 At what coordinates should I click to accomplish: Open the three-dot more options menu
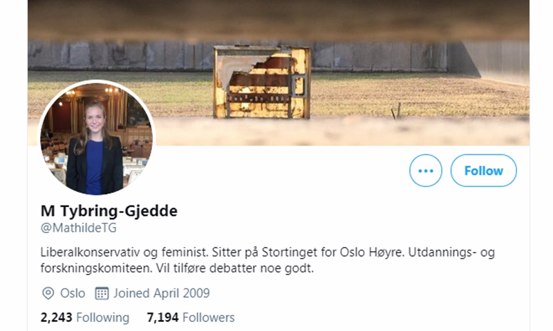coord(425,170)
